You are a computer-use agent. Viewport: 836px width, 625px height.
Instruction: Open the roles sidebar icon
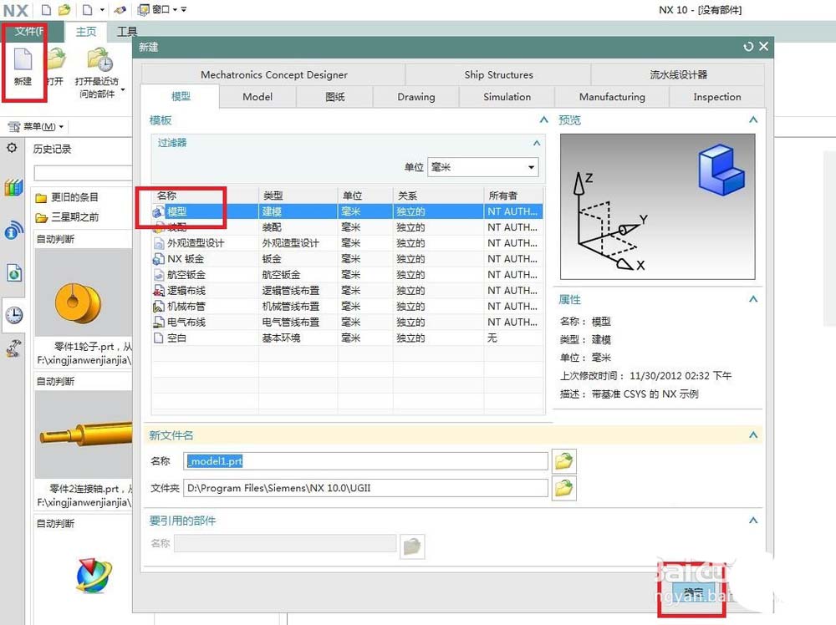click(14, 348)
